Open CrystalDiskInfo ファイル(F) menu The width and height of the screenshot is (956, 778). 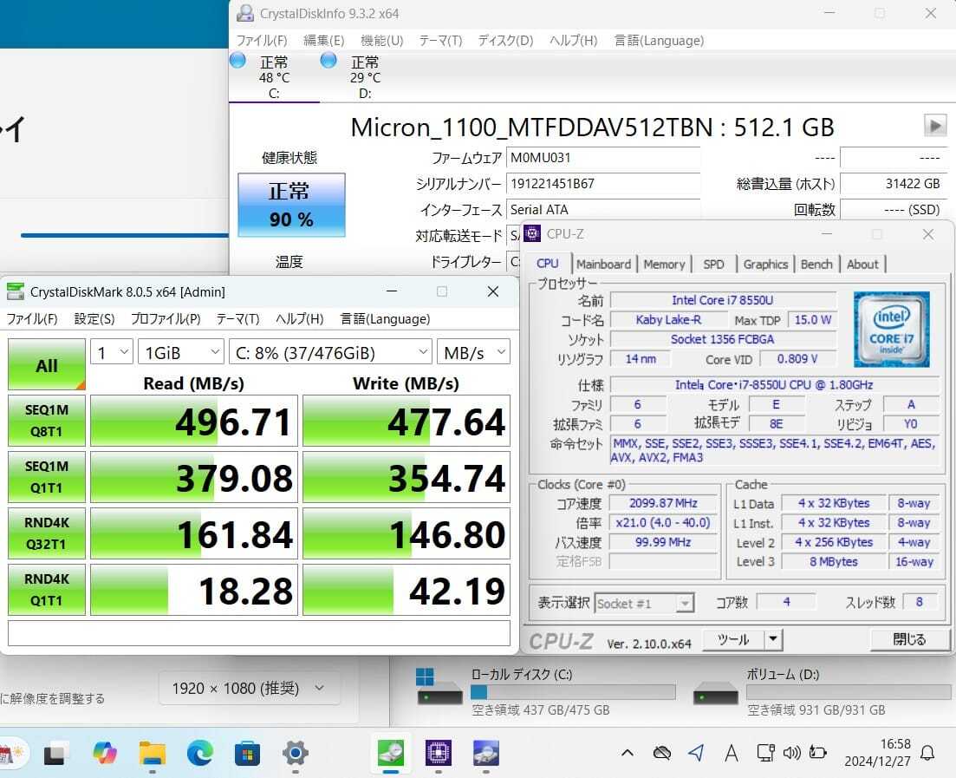pyautogui.click(x=262, y=40)
